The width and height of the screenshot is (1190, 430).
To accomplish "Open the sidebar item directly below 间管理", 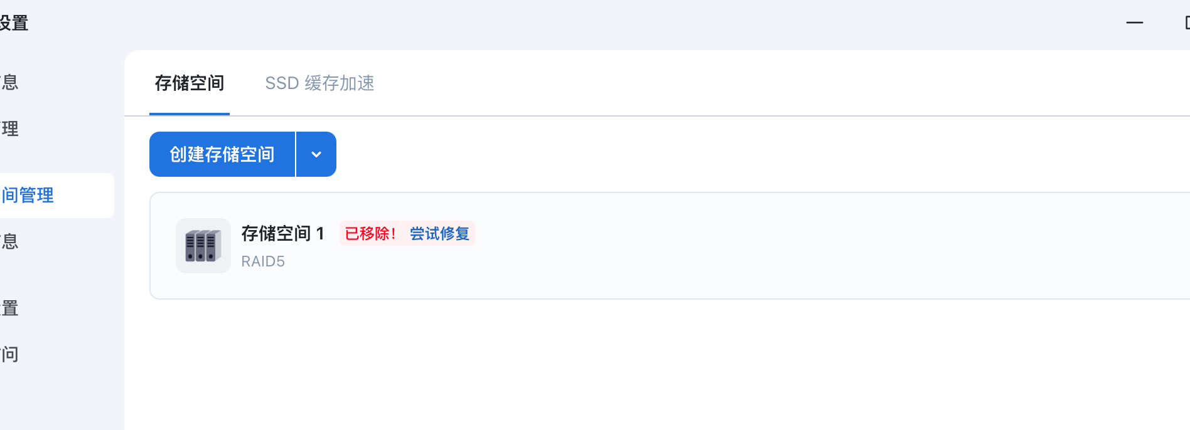I will 10,241.
